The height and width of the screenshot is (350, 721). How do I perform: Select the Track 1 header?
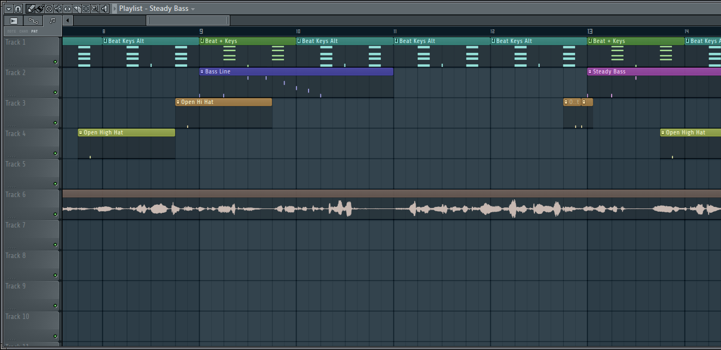coord(32,52)
